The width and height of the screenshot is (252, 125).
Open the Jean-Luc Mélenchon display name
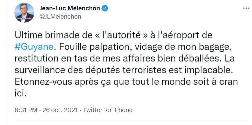point(70,8)
